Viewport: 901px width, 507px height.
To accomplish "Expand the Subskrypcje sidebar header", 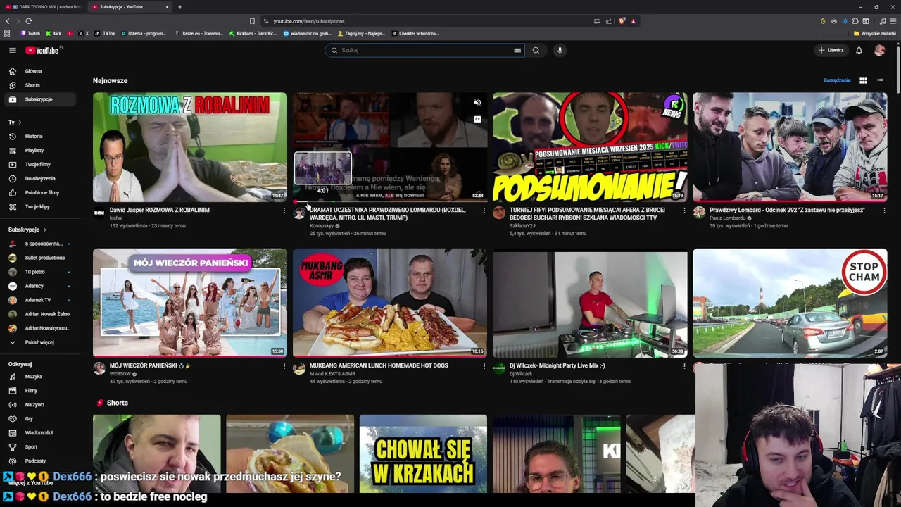I will pyautogui.click(x=27, y=230).
